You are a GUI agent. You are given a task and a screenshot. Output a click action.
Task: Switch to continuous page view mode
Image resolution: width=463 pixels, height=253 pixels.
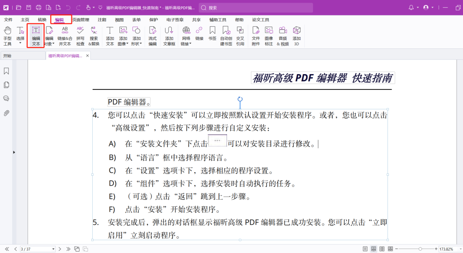373,249
